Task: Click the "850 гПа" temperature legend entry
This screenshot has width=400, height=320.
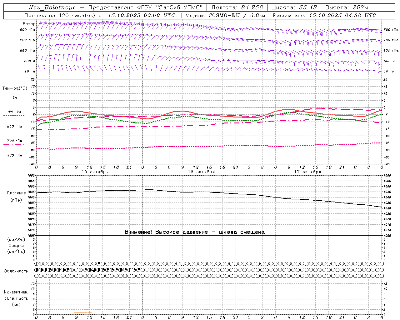Action: pos(15,127)
